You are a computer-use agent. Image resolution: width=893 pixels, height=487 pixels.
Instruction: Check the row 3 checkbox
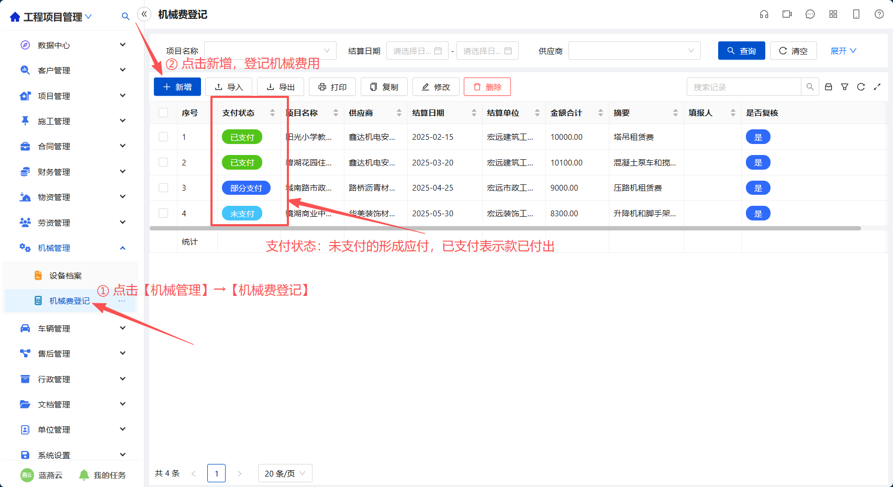pyautogui.click(x=163, y=187)
